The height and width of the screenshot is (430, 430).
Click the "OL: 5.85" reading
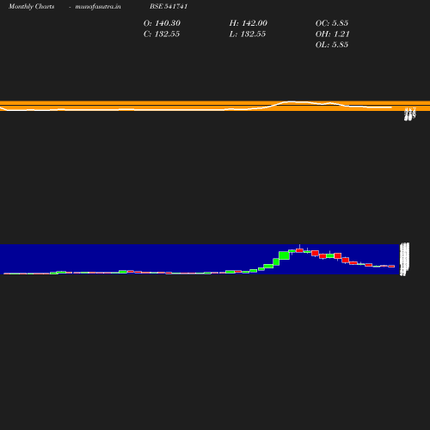tap(332, 45)
